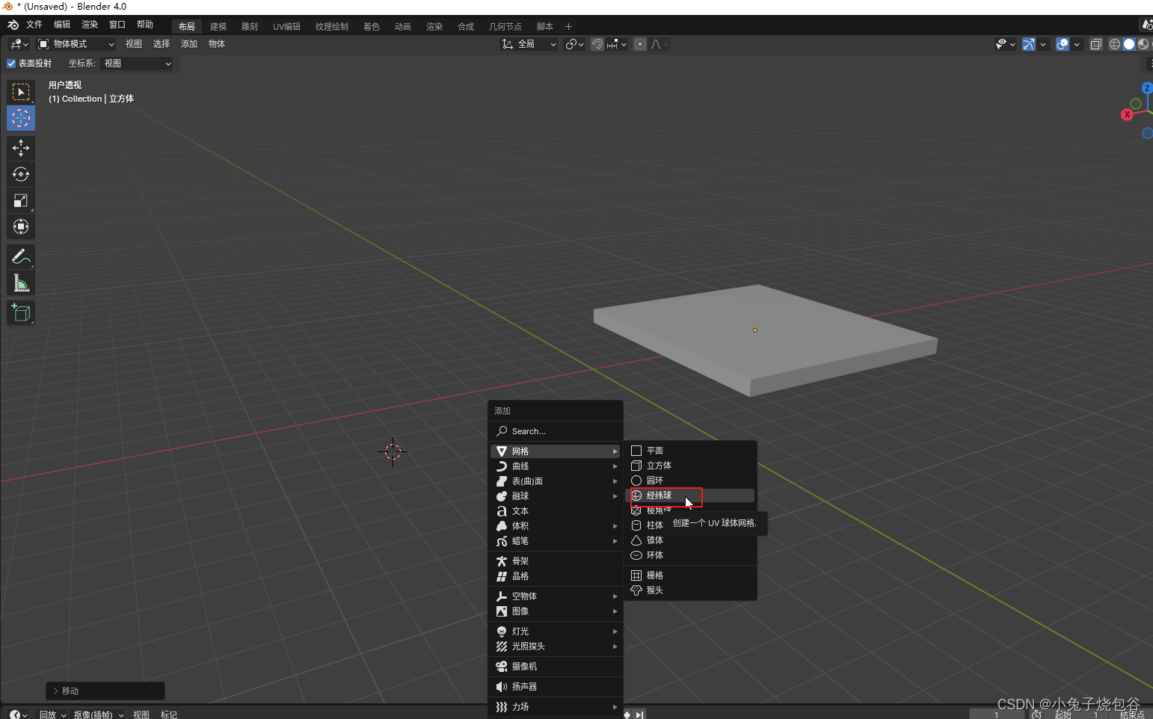Toggle proportional editing button

click(x=640, y=44)
